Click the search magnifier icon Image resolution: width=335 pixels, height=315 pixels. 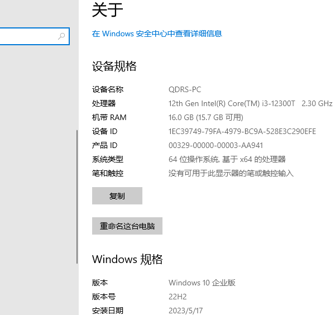point(61,36)
